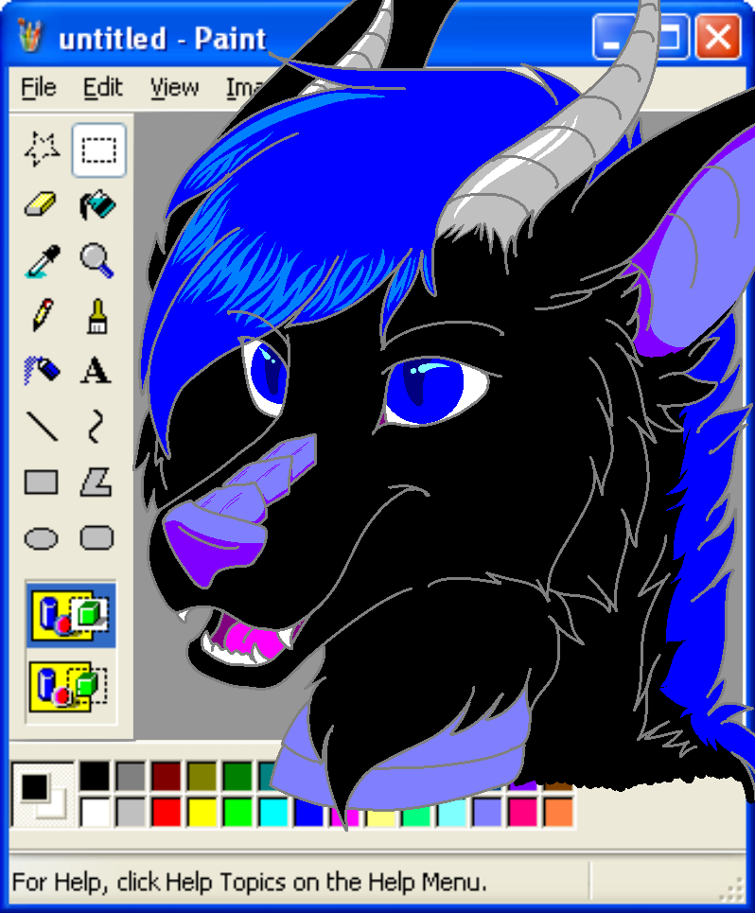Pick the white color swatch
Image resolution: width=755 pixels, height=913 pixels.
tap(95, 813)
